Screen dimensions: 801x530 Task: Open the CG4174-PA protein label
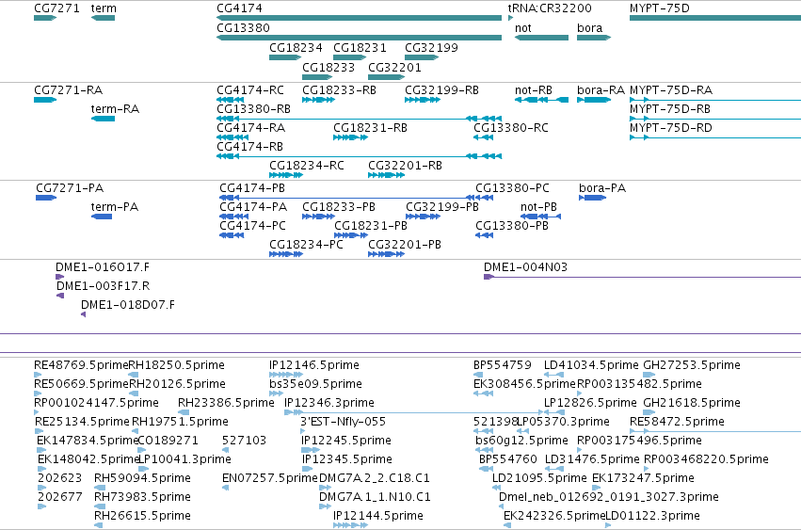click(253, 207)
